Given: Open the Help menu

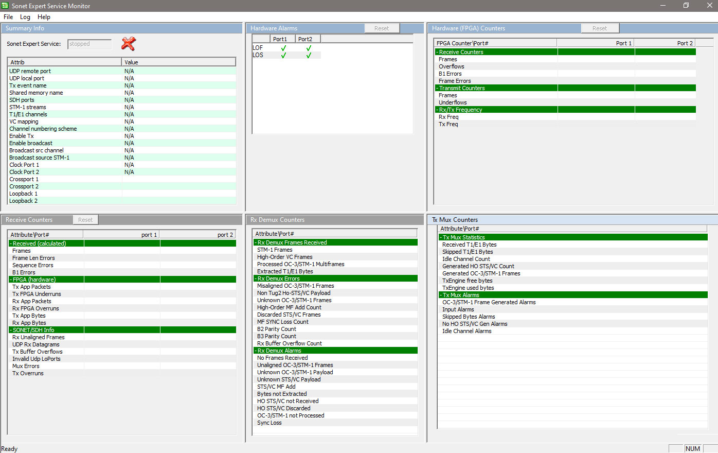Looking at the screenshot, I should 44,17.
